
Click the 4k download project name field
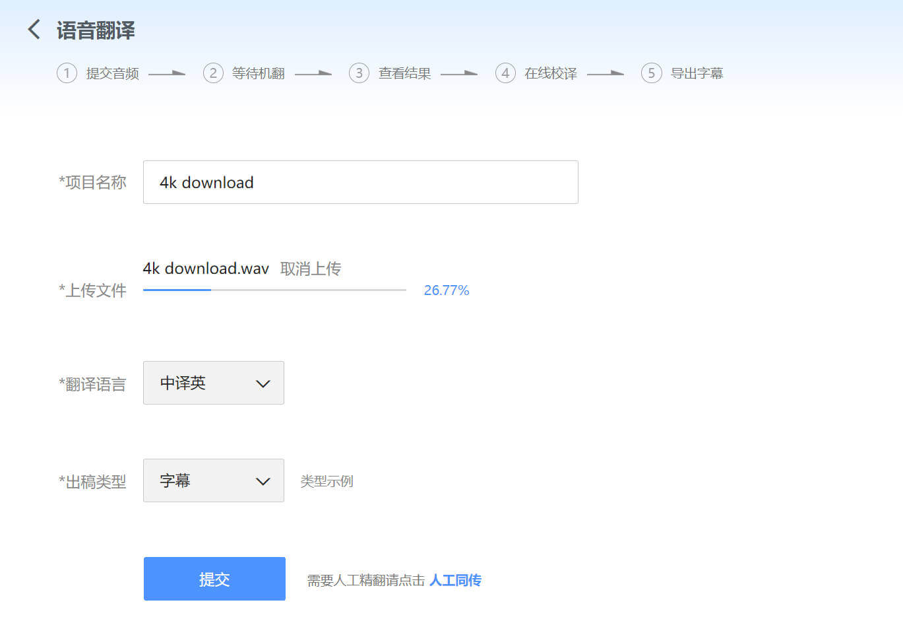tap(360, 182)
